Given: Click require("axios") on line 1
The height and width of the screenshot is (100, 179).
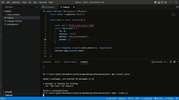Looking at the screenshot, I should coord(75,14).
